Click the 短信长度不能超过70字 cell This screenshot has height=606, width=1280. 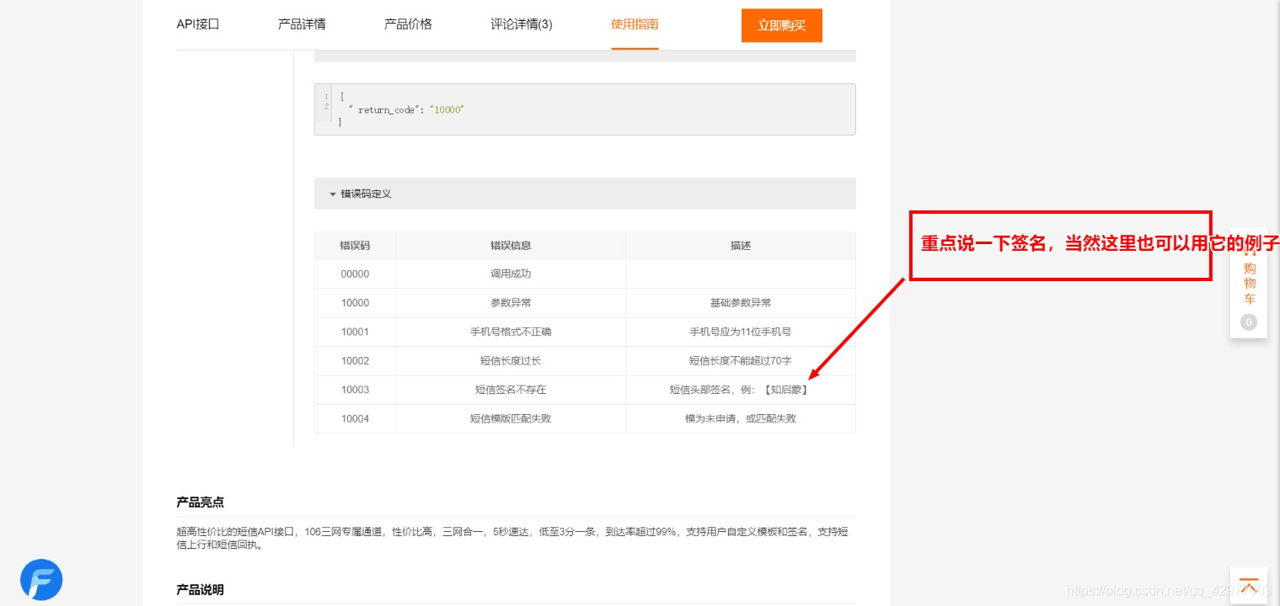point(741,360)
